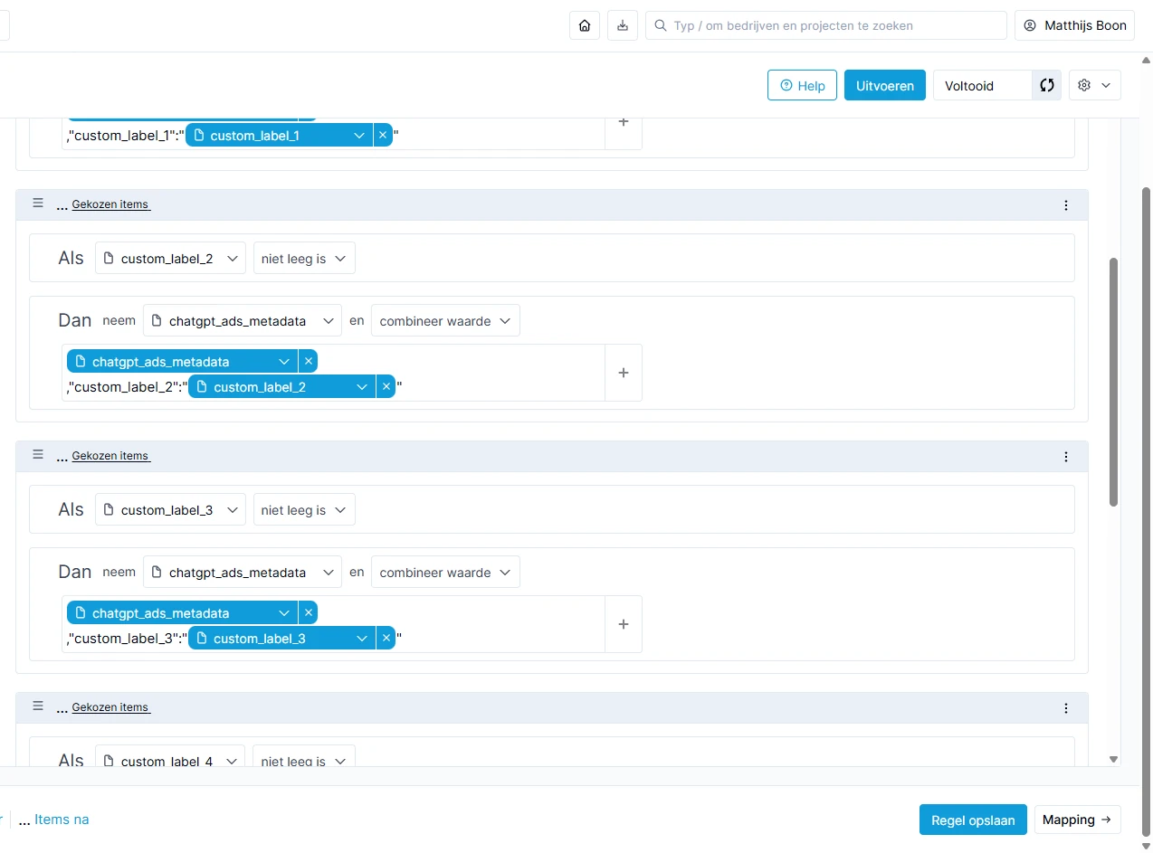Click the Items na link

coord(62,820)
